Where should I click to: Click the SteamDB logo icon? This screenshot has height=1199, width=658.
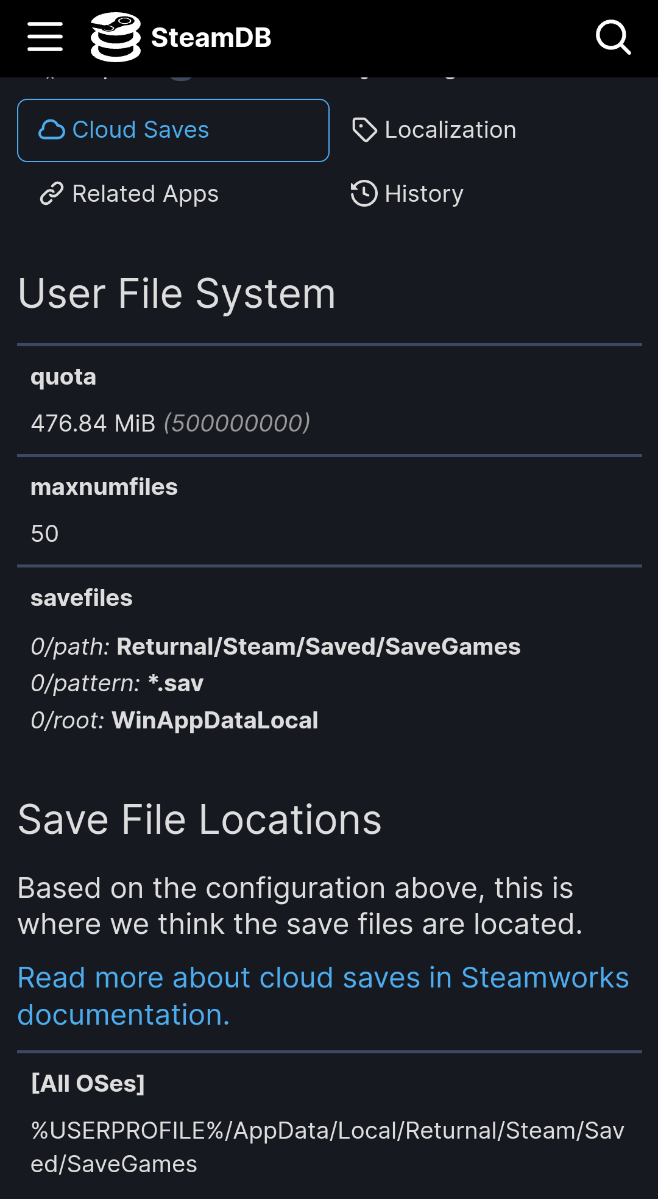[115, 37]
